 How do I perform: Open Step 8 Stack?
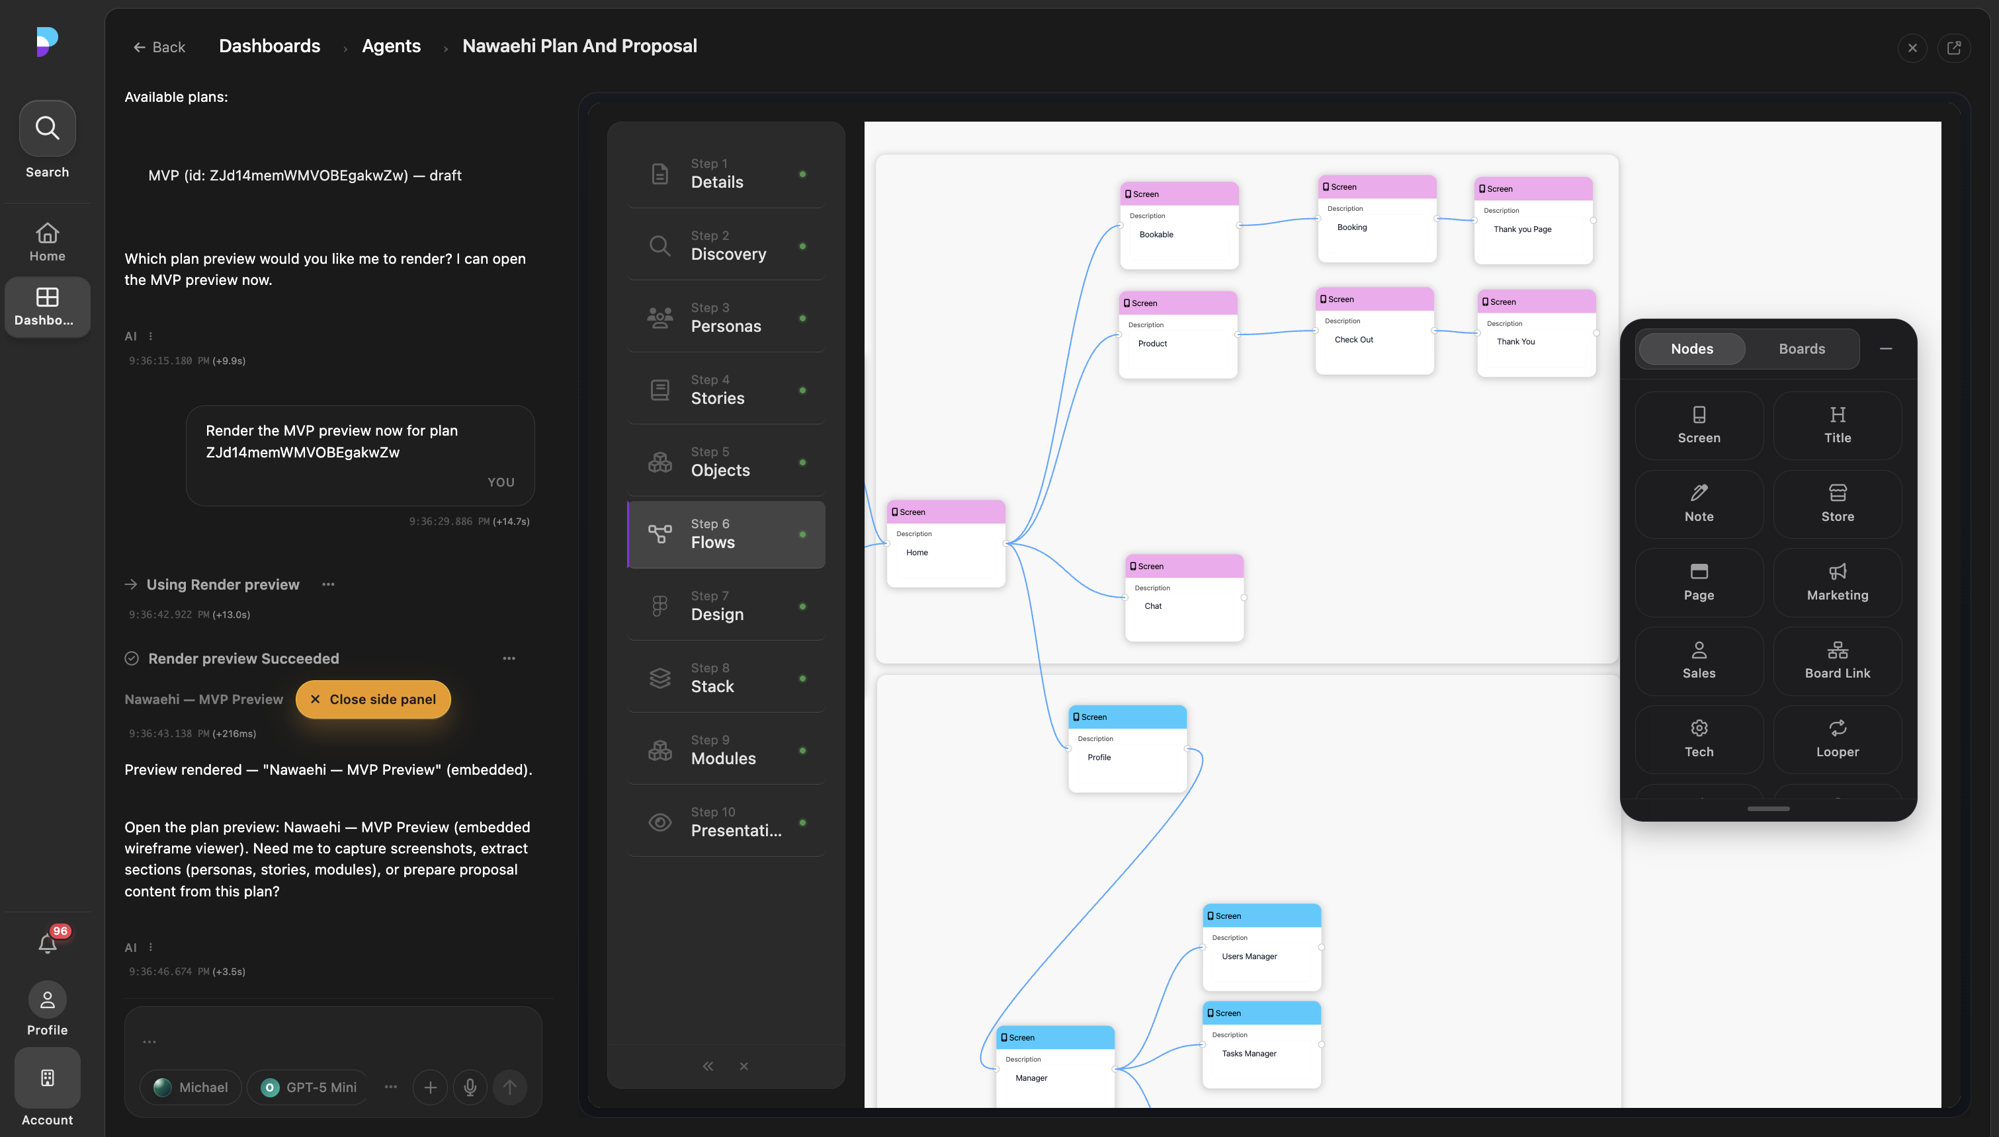coord(726,679)
